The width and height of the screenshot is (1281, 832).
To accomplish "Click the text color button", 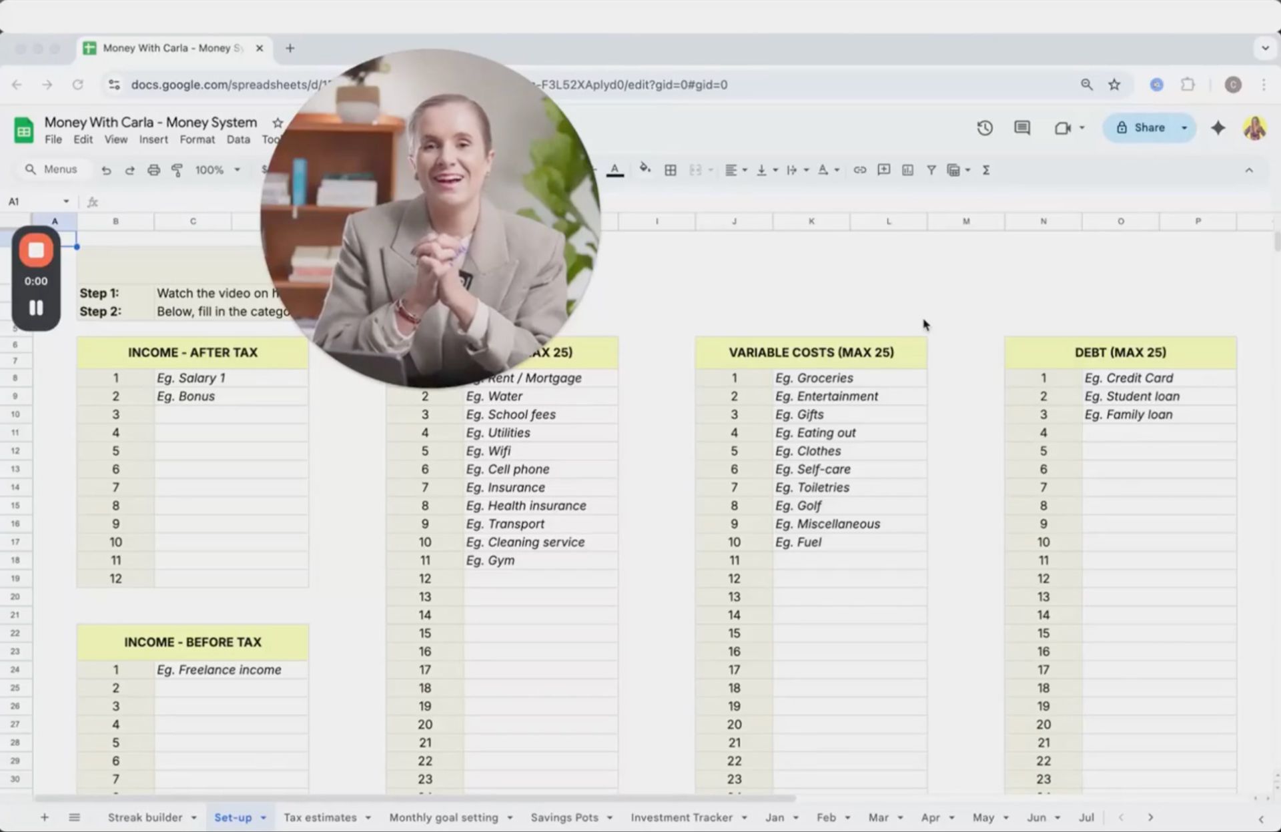I will pos(614,169).
